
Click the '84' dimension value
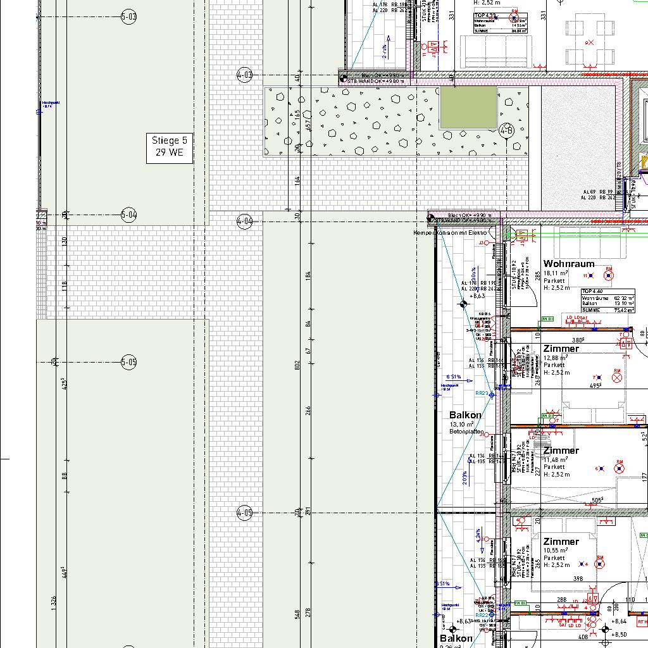tap(308, 323)
